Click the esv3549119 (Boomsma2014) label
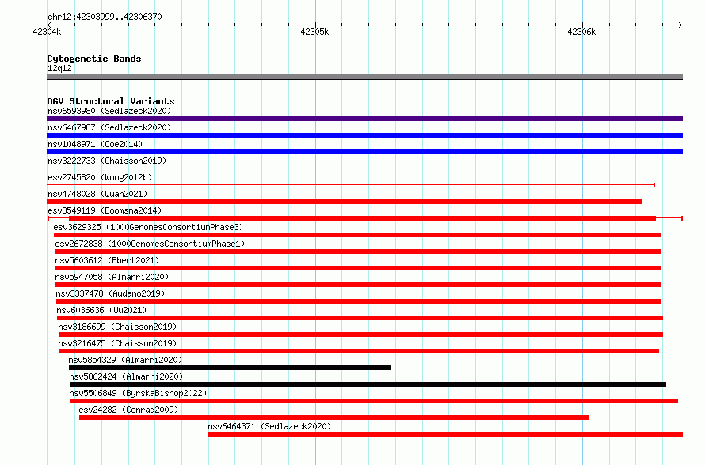Image resolution: width=705 pixels, height=465 pixels. [x=105, y=210]
